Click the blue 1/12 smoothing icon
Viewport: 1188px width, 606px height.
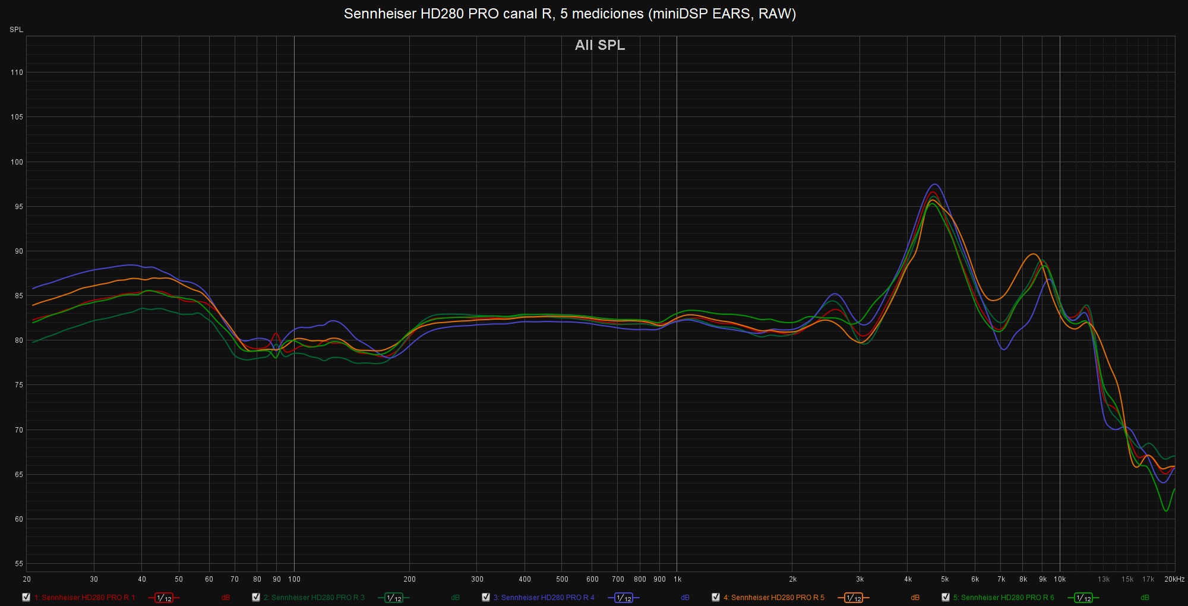[x=624, y=598]
